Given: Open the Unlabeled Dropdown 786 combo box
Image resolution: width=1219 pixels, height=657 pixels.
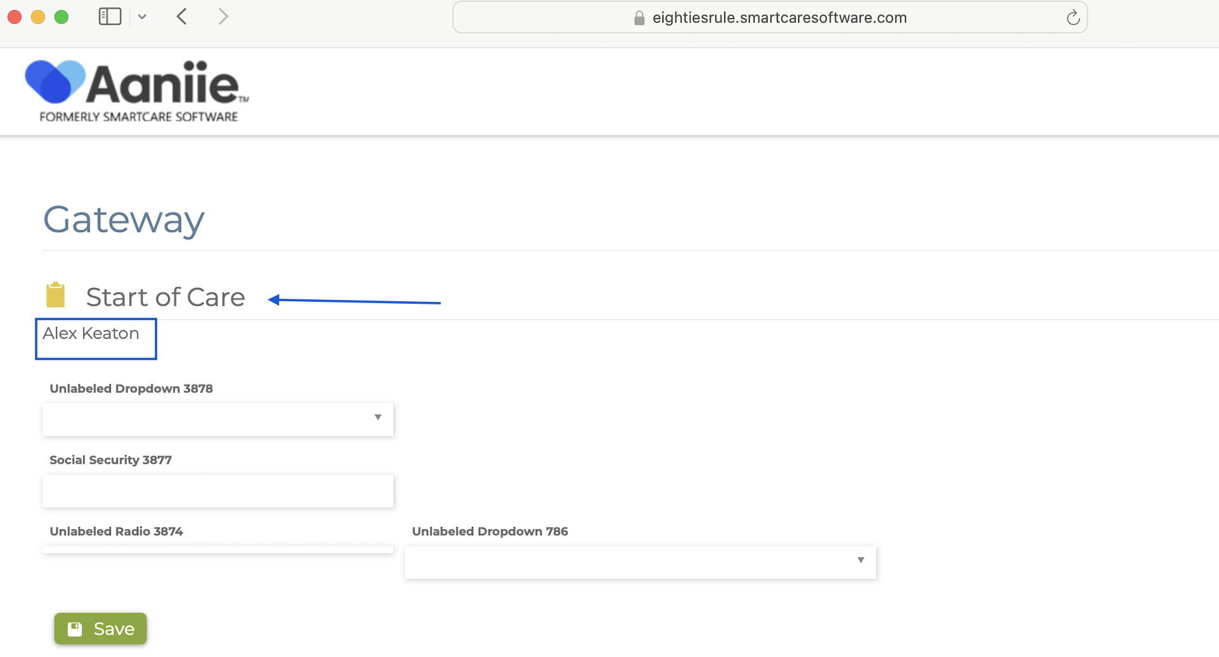Looking at the screenshot, I should pyautogui.click(x=641, y=562).
